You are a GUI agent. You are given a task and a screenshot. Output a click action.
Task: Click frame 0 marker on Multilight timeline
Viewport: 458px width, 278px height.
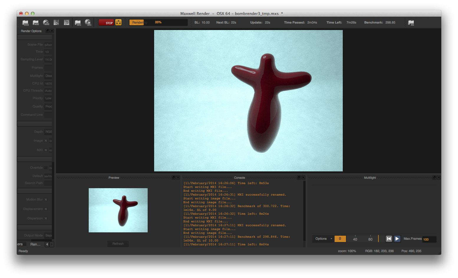tap(340, 239)
